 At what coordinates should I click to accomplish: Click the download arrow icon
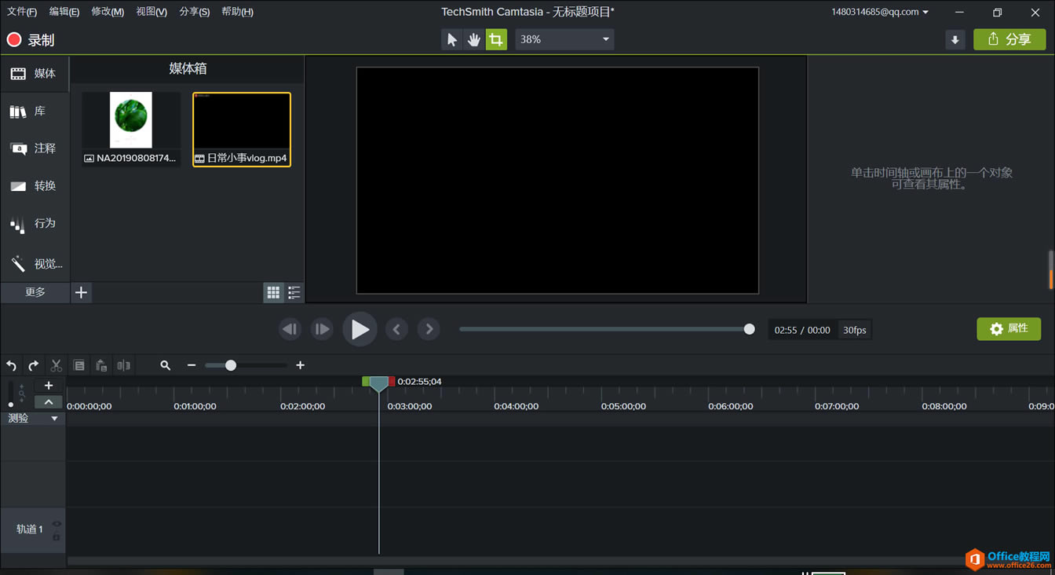(x=955, y=40)
